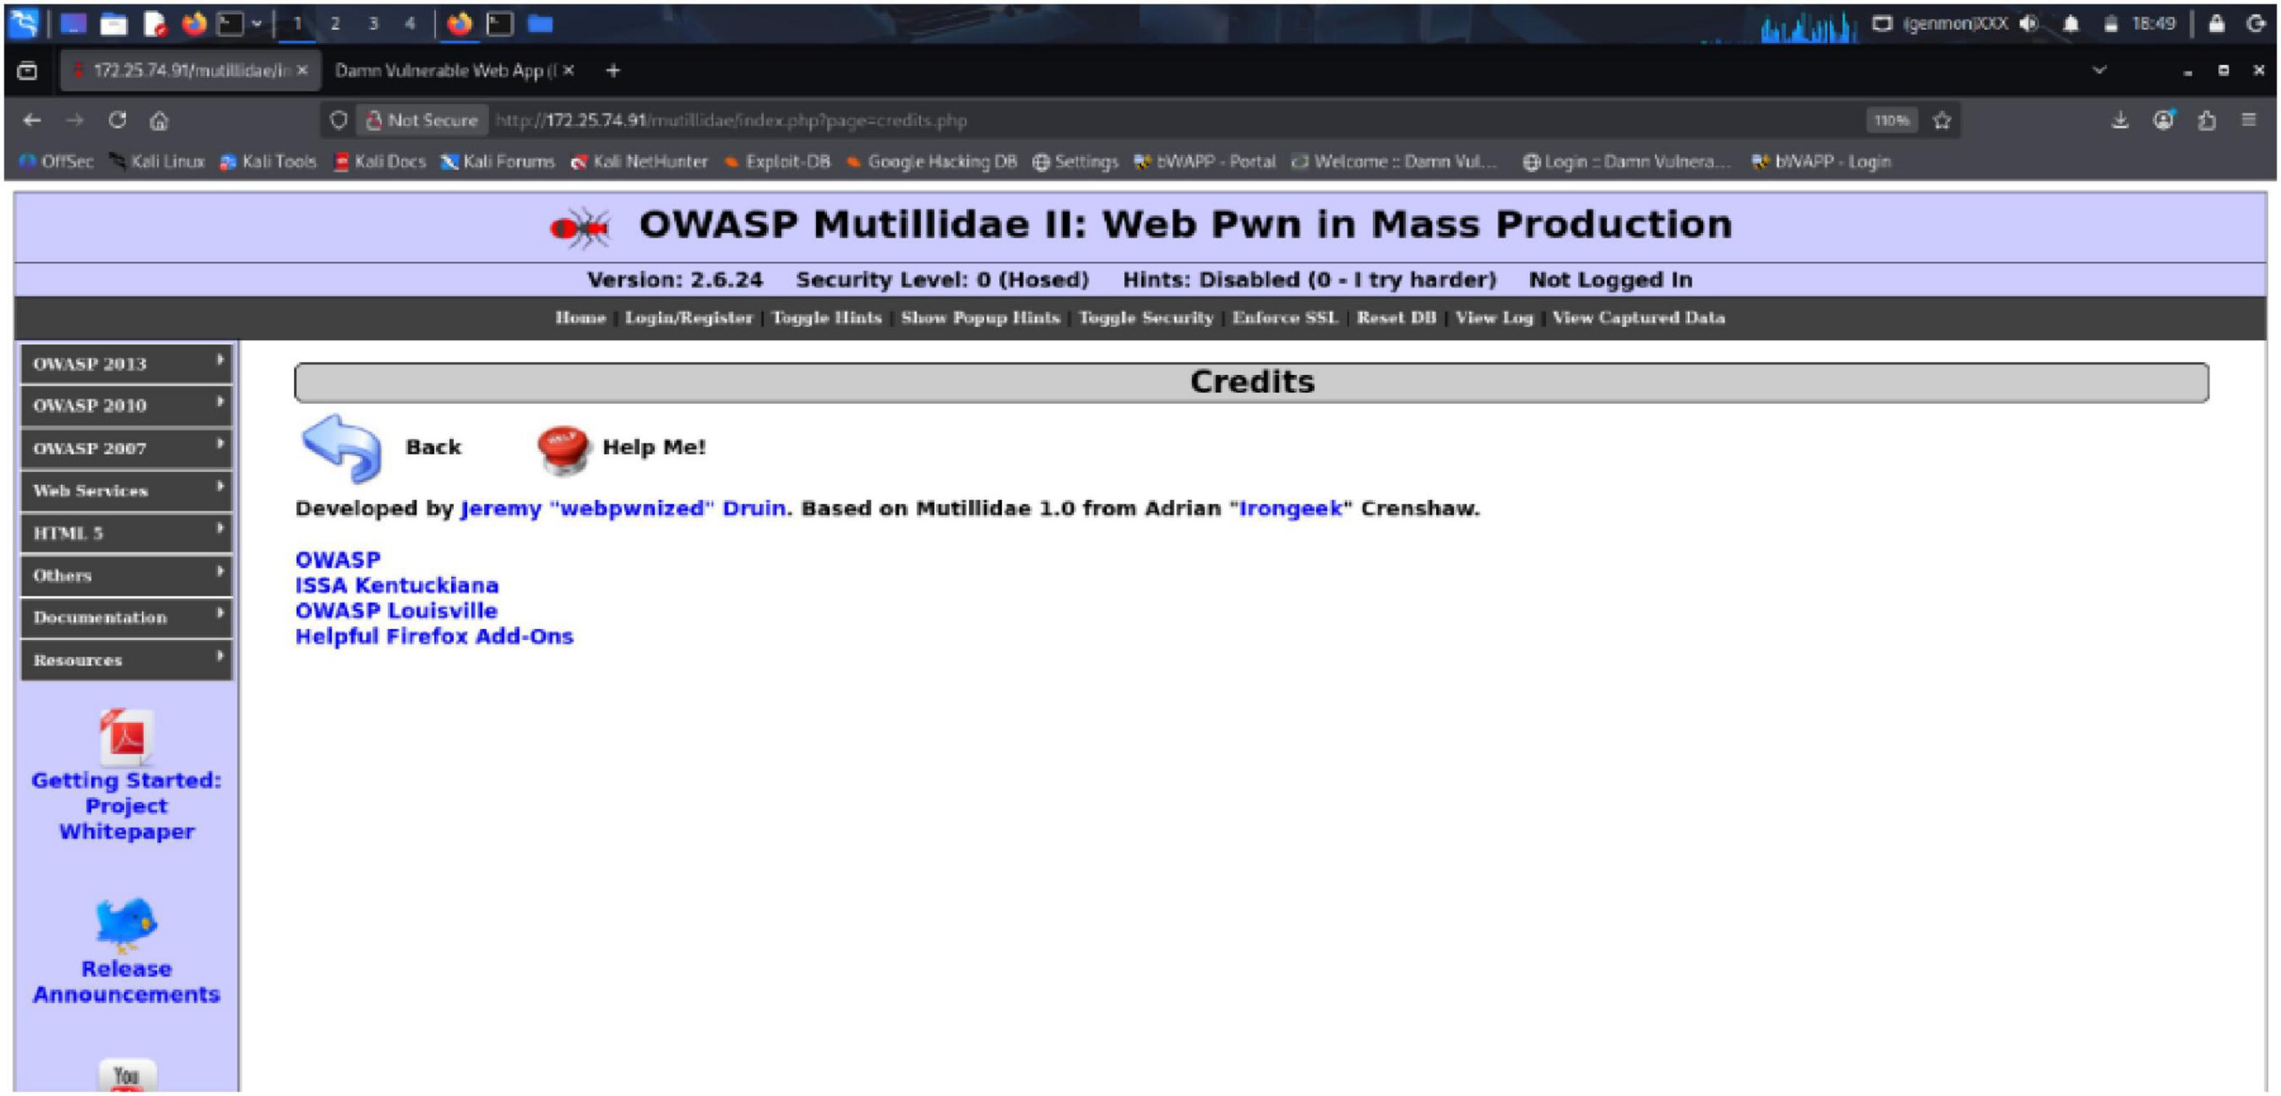
Task: Open the file manager icon in the top panel
Action: coord(114,24)
